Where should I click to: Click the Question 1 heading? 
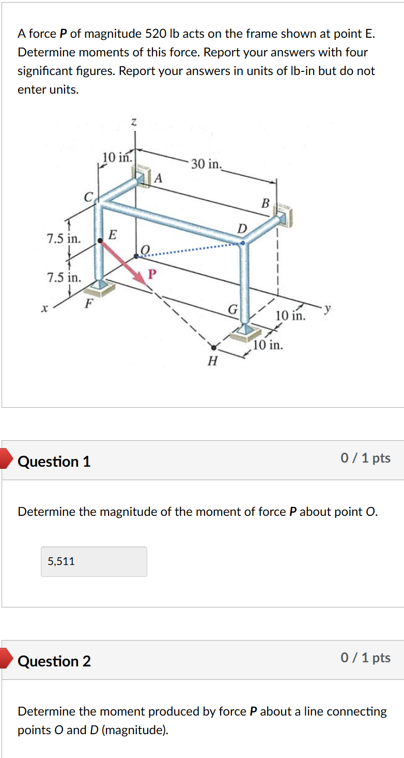[54, 462]
